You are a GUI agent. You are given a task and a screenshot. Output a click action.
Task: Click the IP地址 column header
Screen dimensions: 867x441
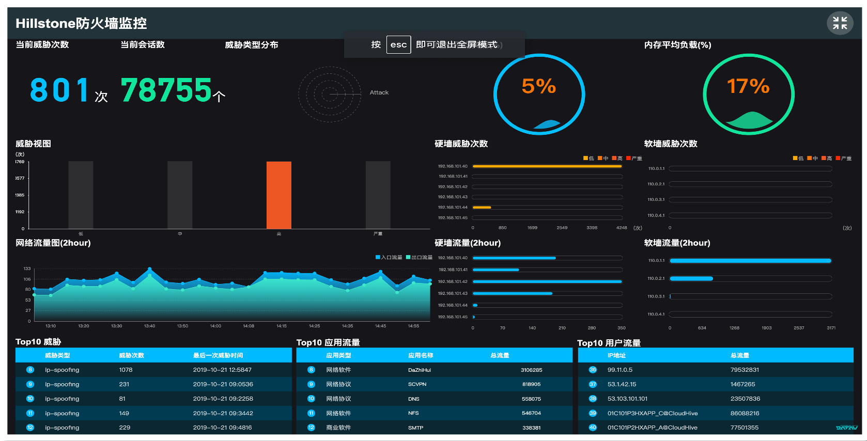pyautogui.click(x=616, y=355)
